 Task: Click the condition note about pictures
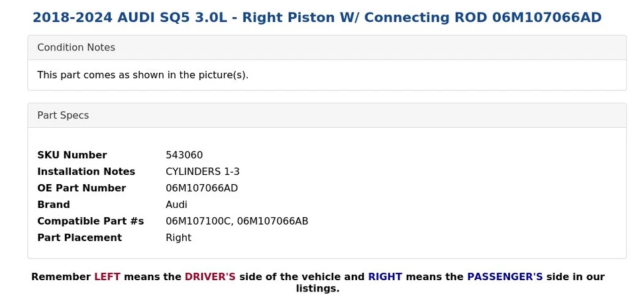pos(142,75)
